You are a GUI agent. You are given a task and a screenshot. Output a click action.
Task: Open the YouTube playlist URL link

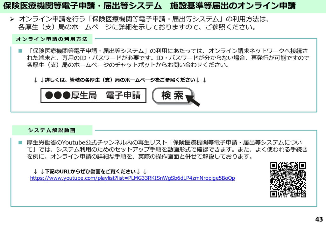132,178
